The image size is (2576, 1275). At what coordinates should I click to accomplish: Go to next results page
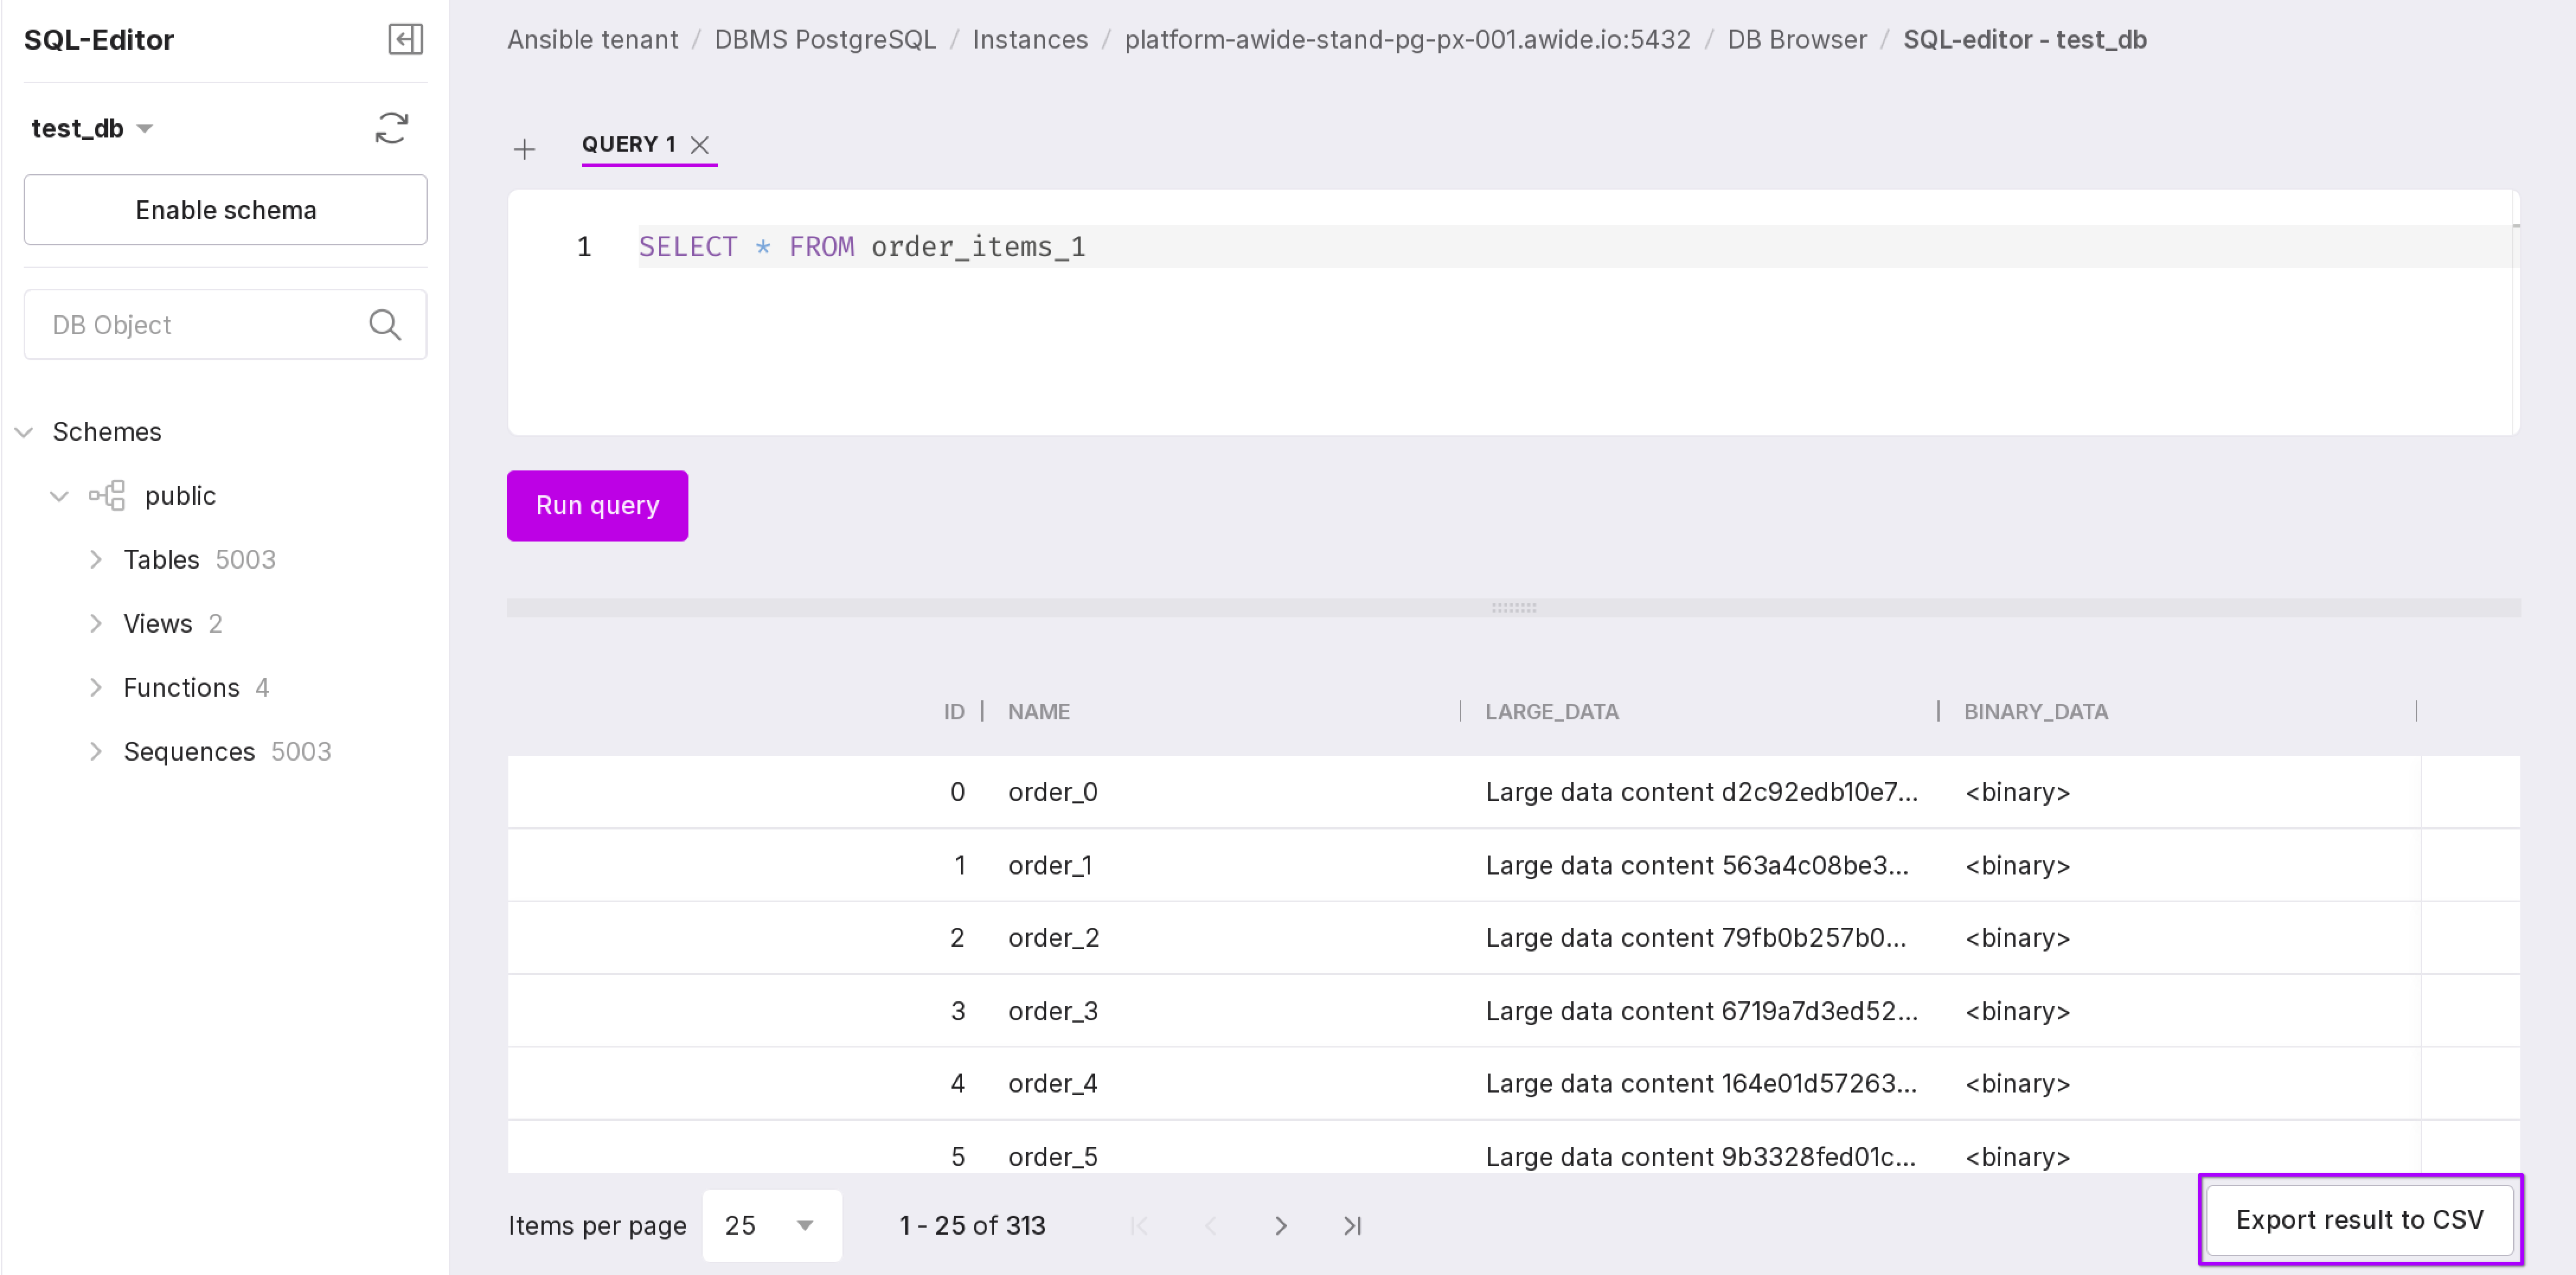(x=1280, y=1226)
